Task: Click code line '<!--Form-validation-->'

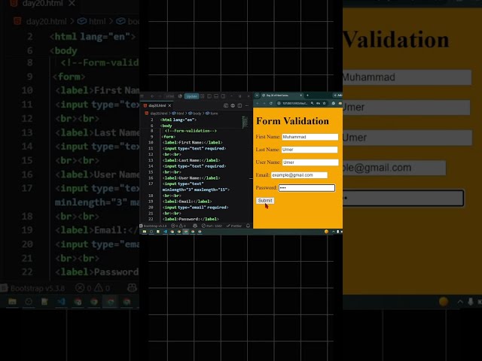Action: pyautogui.click(x=191, y=131)
